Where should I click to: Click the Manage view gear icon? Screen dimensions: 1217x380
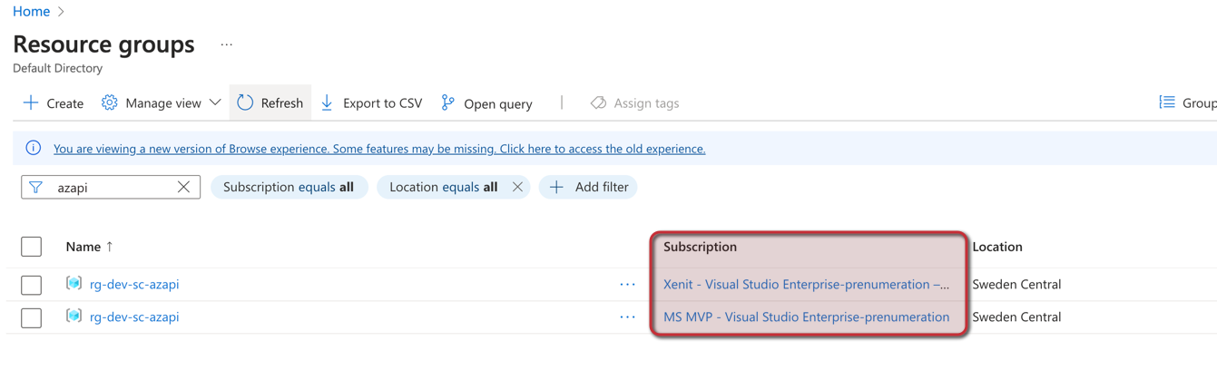coord(110,103)
